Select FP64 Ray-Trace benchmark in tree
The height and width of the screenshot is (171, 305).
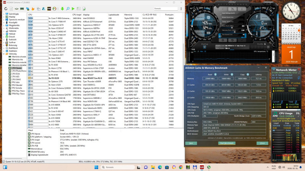point(18,93)
